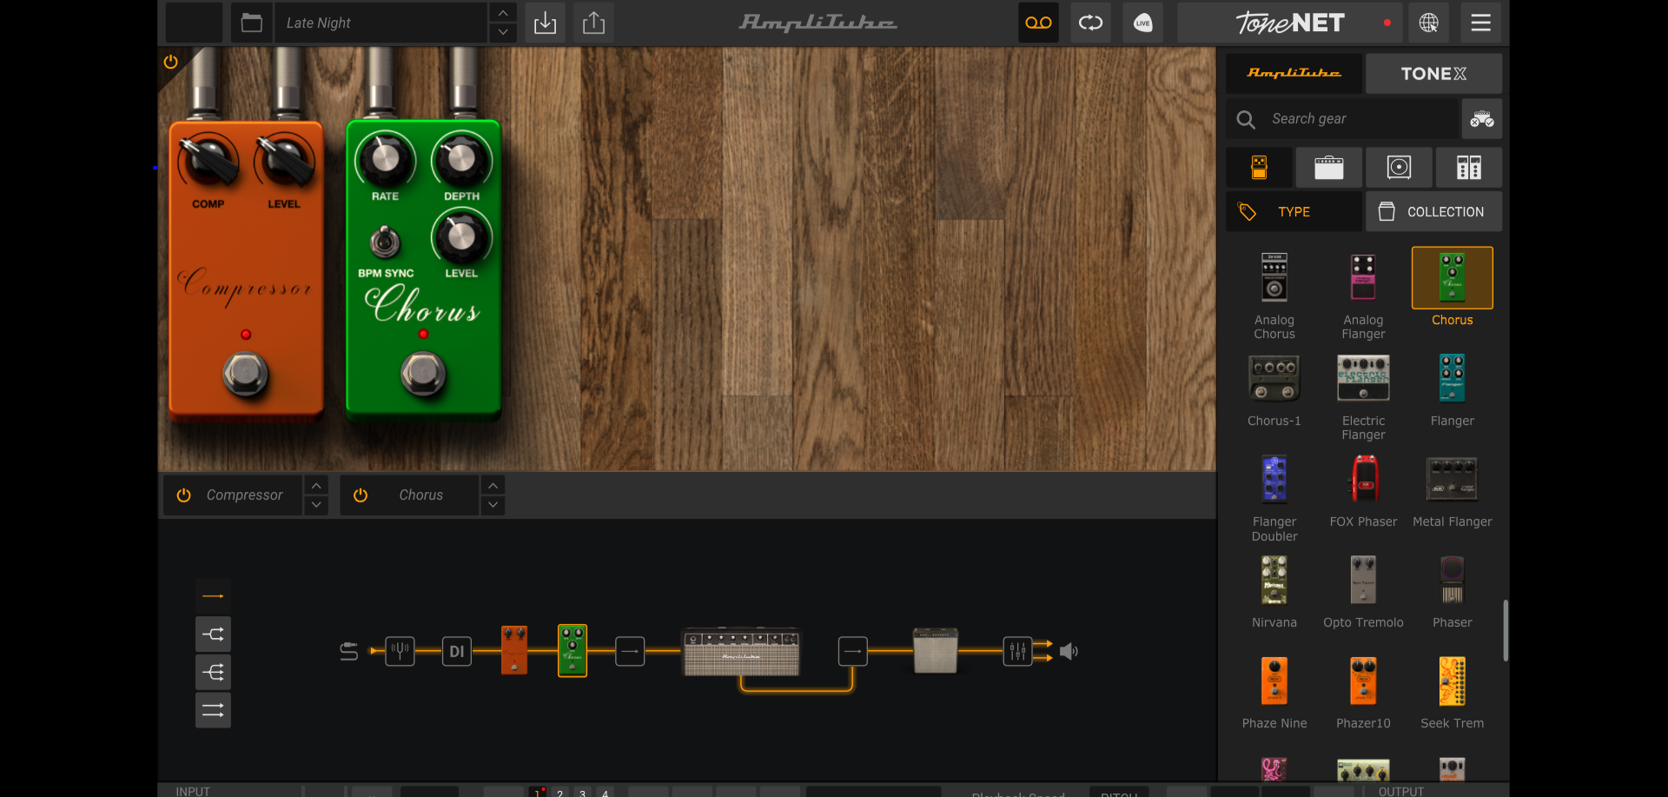This screenshot has height=797, width=1668.
Task: Select next preset with down chevron
Action: [503, 33]
